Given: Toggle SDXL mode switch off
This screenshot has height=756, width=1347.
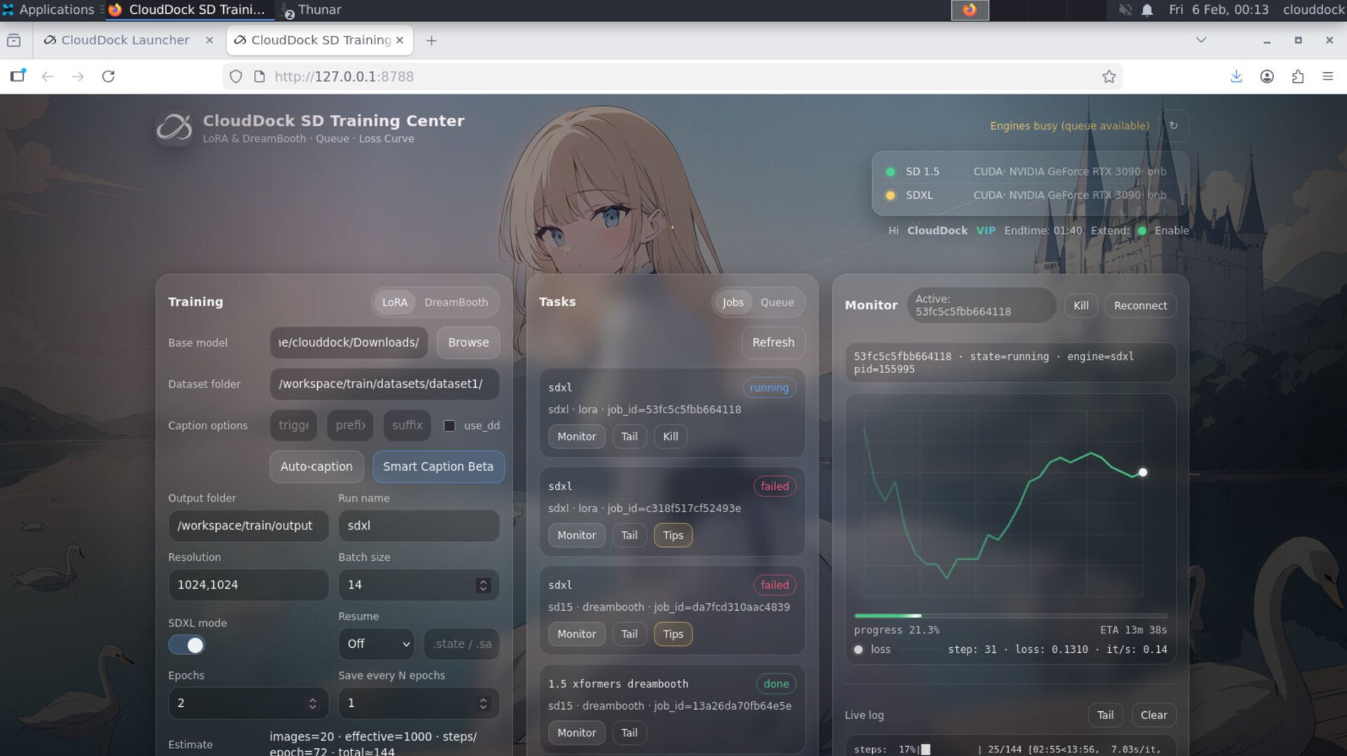Looking at the screenshot, I should point(186,644).
